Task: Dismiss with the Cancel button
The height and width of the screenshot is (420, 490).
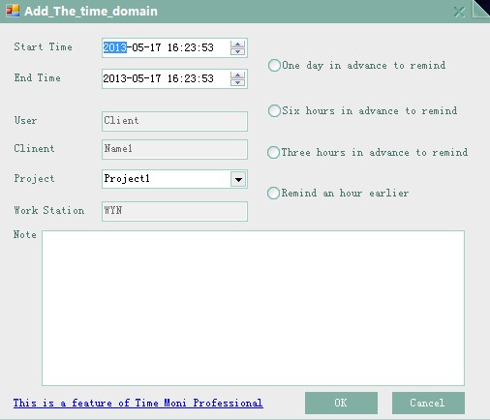Action: (428, 403)
